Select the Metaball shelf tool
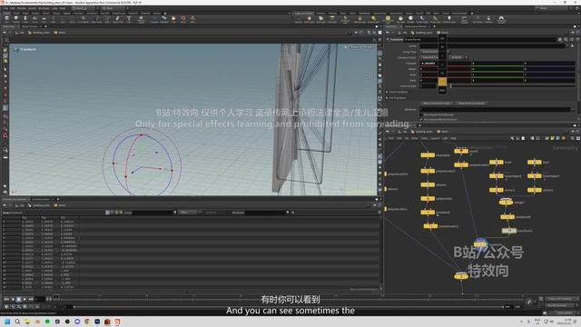The width and height of the screenshot is (581, 327). [x=164, y=19]
